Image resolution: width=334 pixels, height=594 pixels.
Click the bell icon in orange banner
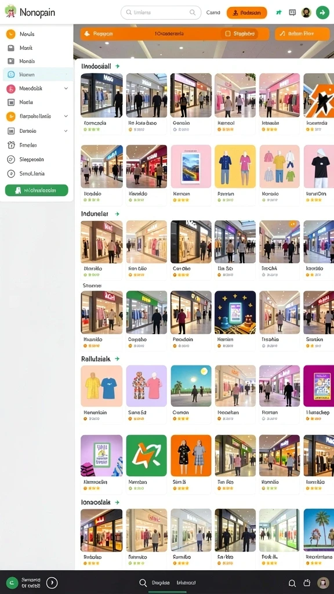coord(87,34)
